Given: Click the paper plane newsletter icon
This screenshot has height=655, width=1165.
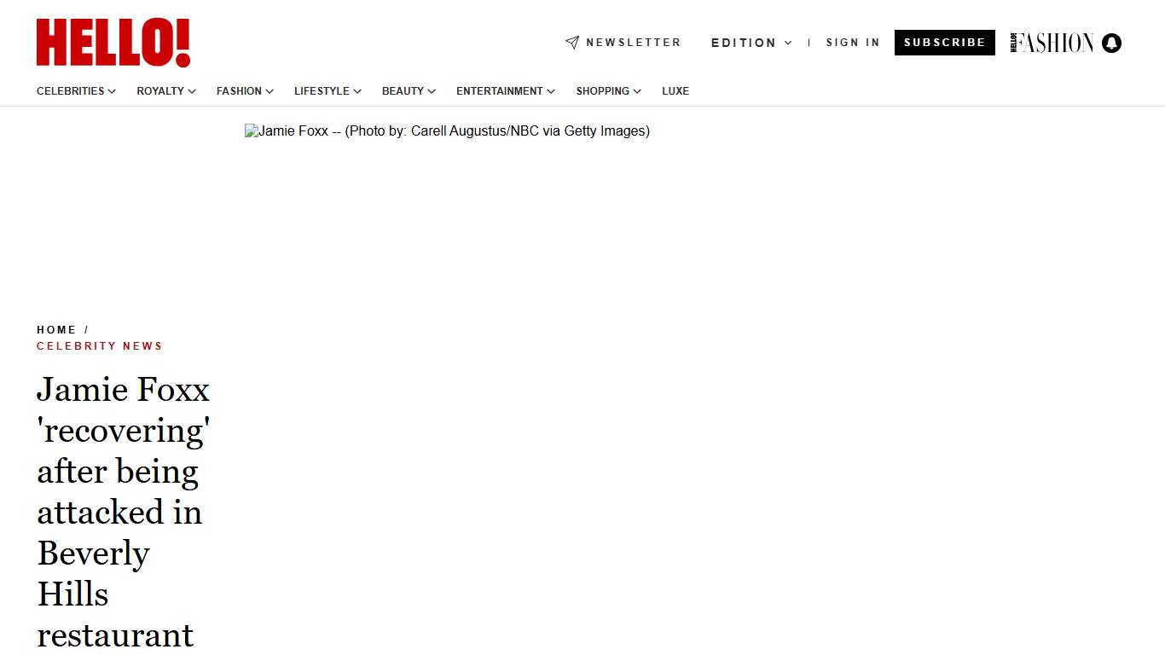Looking at the screenshot, I should (x=572, y=43).
